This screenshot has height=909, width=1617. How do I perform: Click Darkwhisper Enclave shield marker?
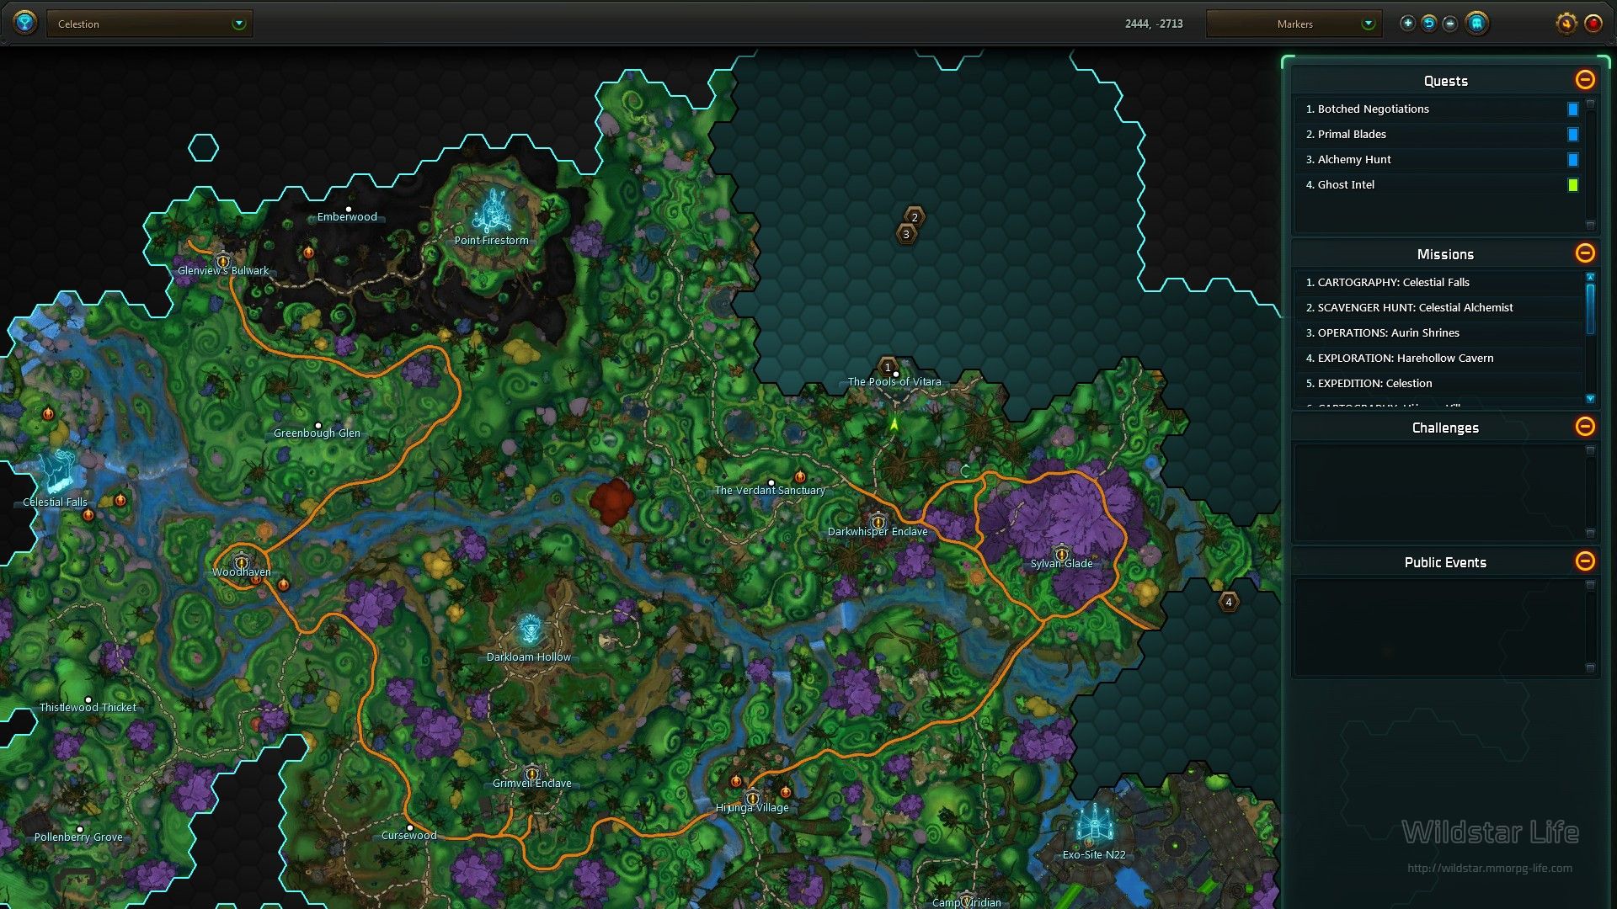pos(878,522)
